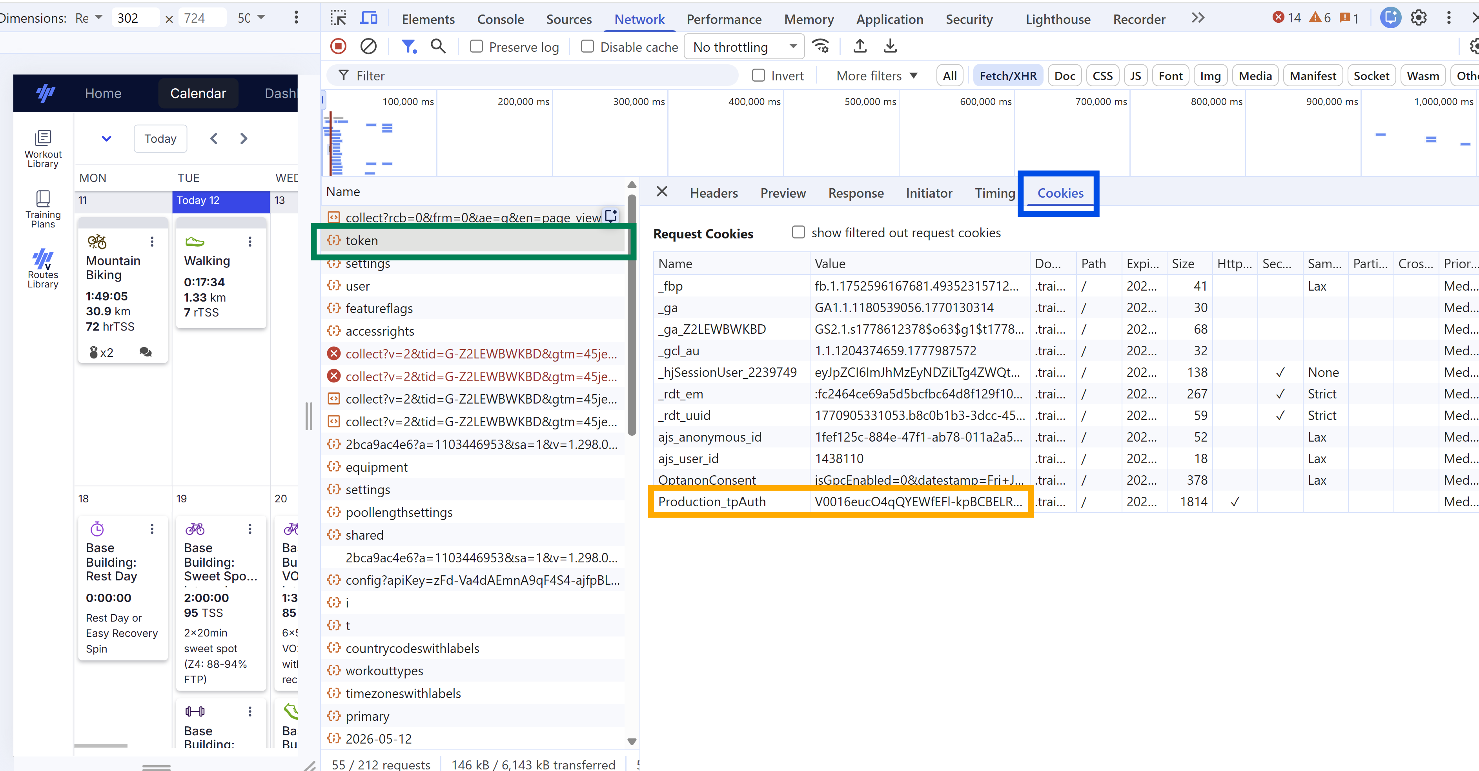
Task: Toggle Img request type filter
Action: [1210, 76]
